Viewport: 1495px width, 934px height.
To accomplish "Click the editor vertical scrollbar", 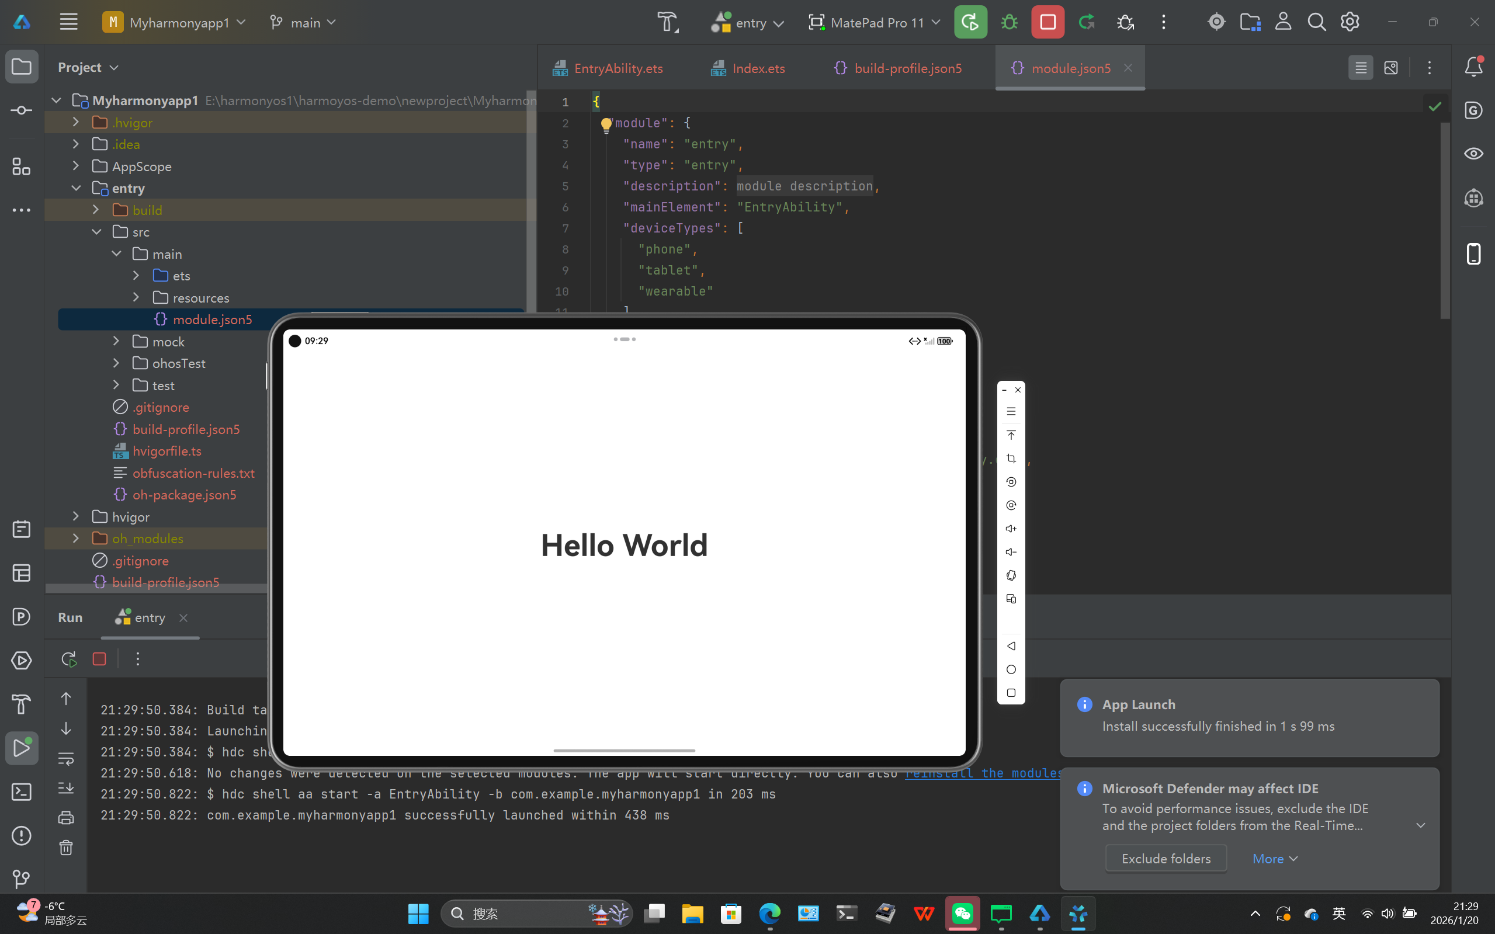I will [1445, 220].
